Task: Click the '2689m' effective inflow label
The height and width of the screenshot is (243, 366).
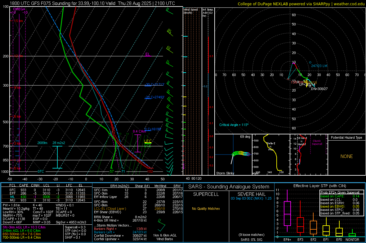Action: (42, 143)
